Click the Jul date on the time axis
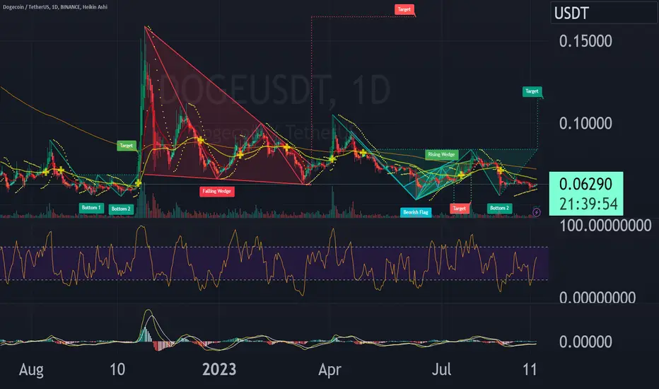This screenshot has height=389, width=659. [x=442, y=369]
